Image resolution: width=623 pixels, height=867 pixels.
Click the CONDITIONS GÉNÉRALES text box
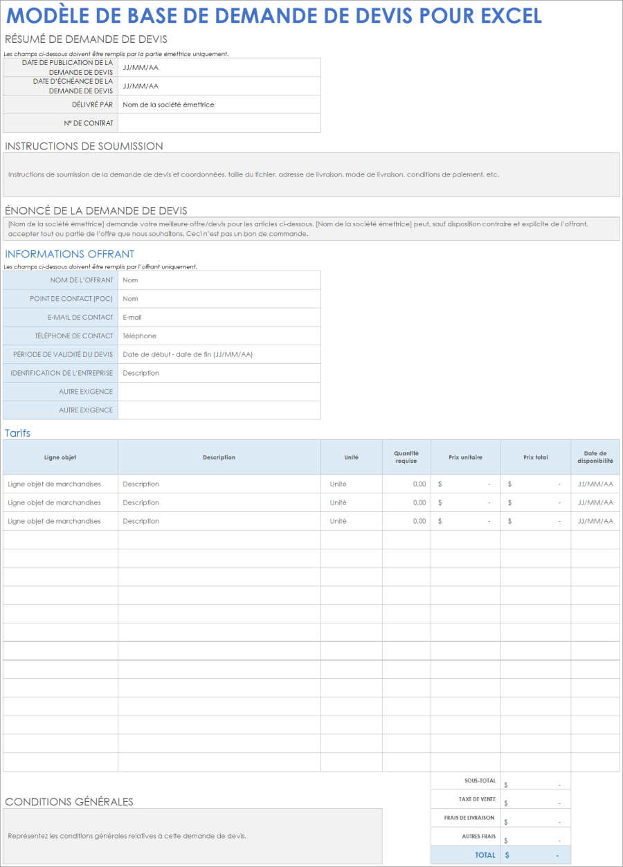[194, 834]
